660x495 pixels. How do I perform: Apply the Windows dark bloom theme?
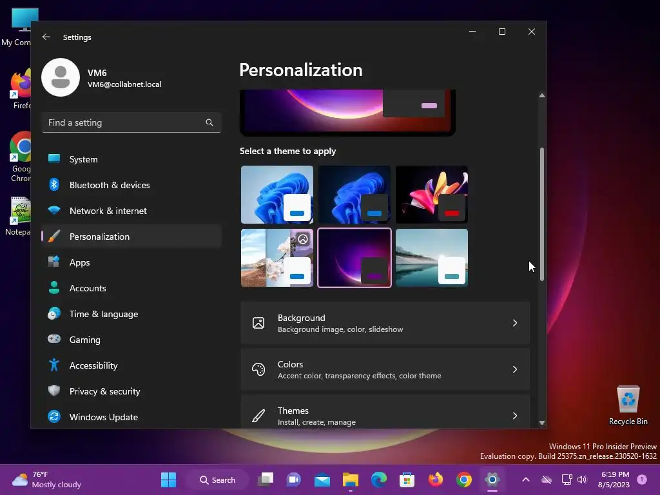[x=354, y=195]
